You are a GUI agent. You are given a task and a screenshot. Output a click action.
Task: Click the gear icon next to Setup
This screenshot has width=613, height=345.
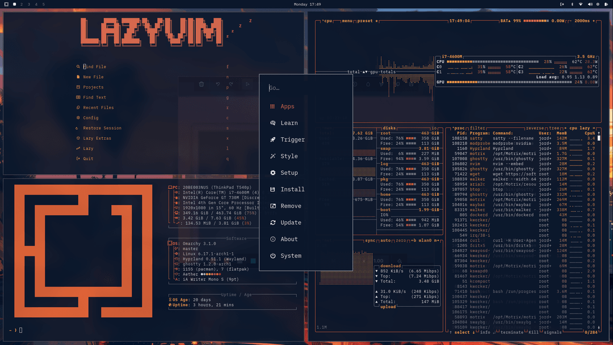[272, 172]
